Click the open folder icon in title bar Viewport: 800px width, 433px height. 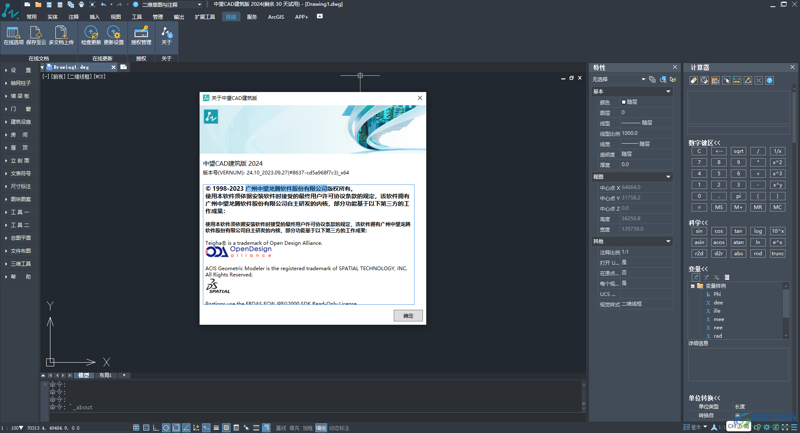(38, 5)
